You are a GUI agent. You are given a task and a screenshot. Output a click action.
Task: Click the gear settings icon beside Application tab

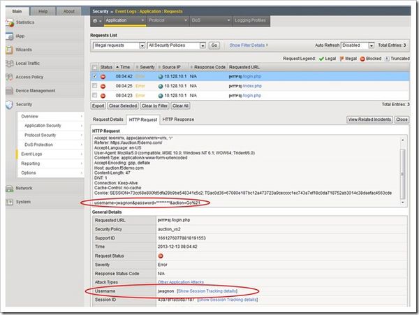[98, 22]
